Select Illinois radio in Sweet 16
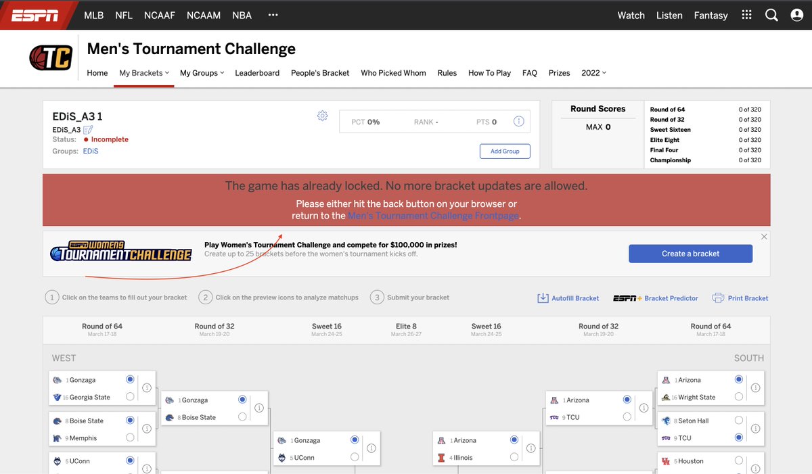812x474 pixels. [514, 458]
